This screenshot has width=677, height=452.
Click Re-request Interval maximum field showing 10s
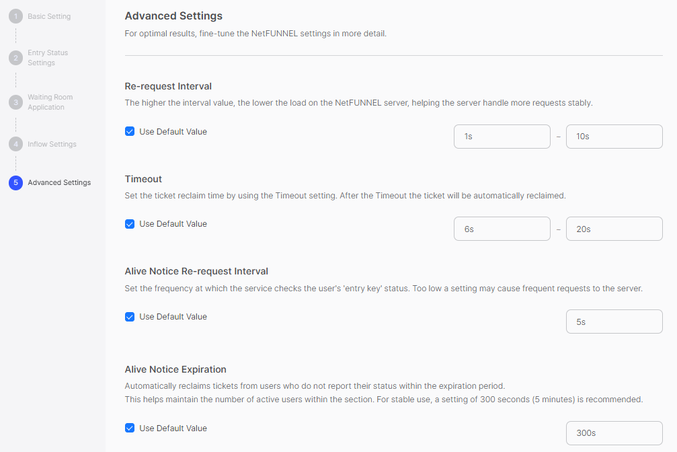[x=614, y=137]
